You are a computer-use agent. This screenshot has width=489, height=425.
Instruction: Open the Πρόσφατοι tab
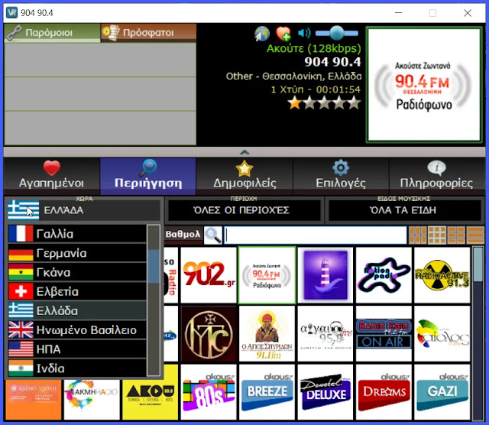point(148,33)
